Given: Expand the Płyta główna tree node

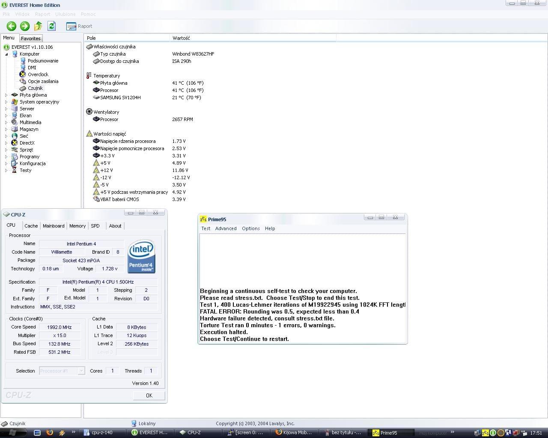Looking at the screenshot, I should 6,95.
